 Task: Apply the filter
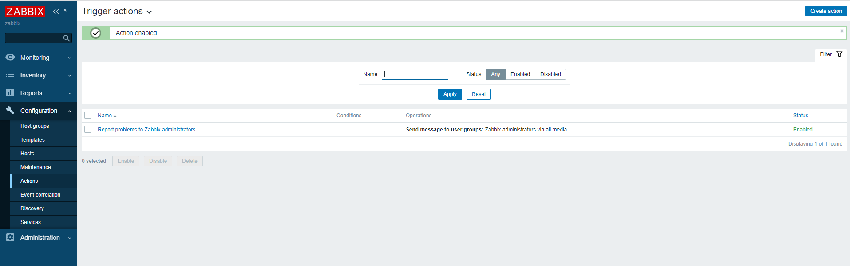pos(450,94)
